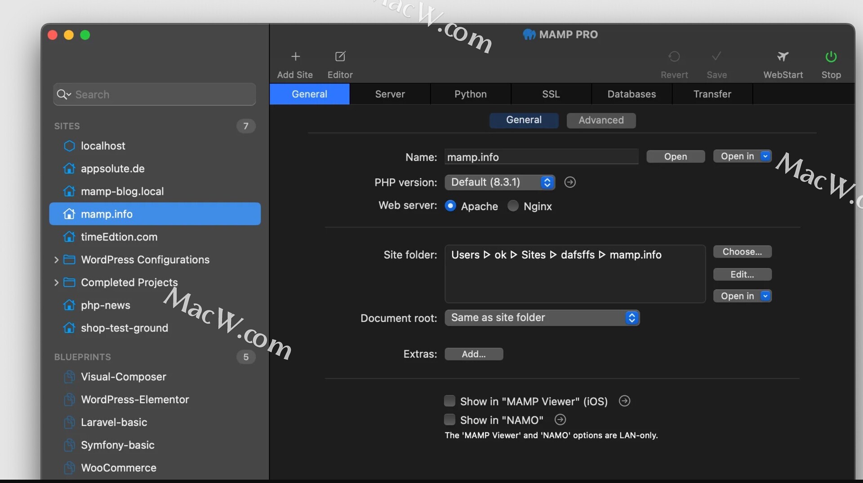Click the Symfony-basic blueprint icon
This screenshot has width=863, height=483.
click(x=69, y=445)
